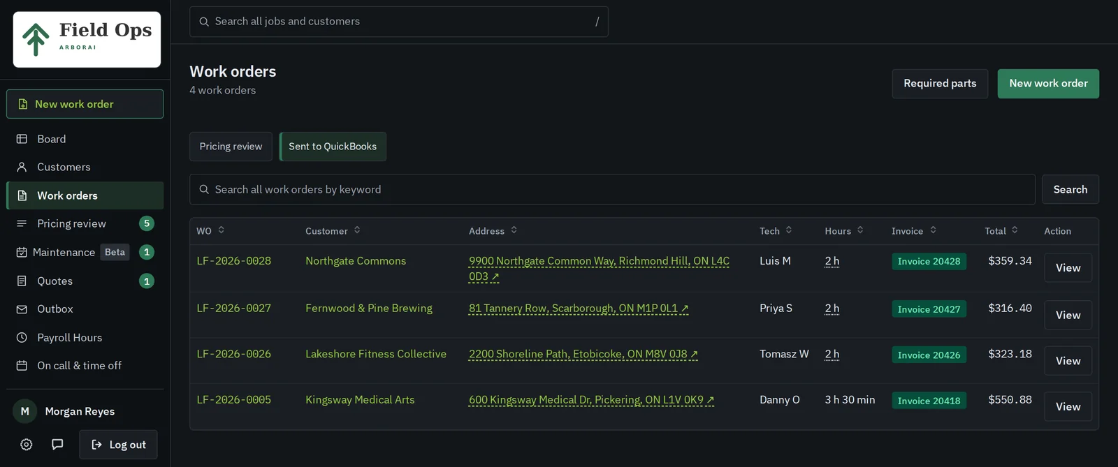Viewport: 1118px width, 467px height.
Task: Click the Invoice 20428 badge
Action: tap(929, 262)
